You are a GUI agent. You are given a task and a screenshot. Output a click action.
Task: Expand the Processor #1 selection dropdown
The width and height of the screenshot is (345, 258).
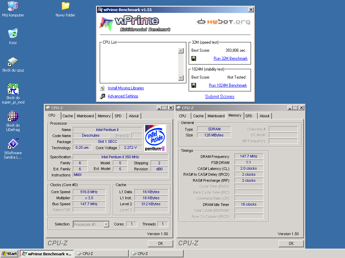coord(106,224)
